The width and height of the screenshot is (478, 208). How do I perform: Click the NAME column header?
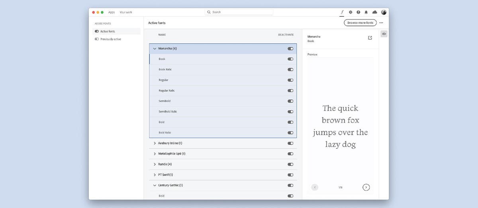tap(162, 35)
